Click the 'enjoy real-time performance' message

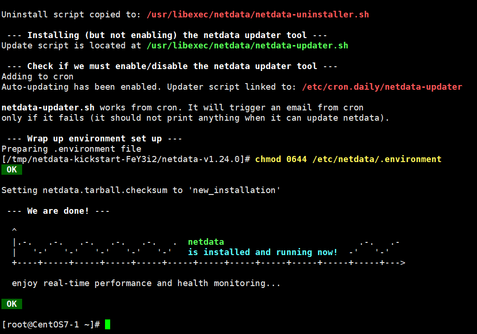(x=146, y=283)
